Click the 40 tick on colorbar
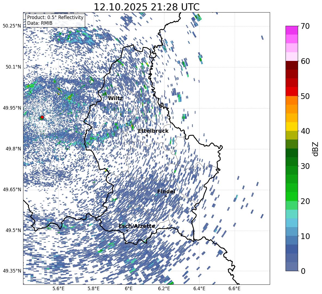Viewport: 322px width, 294px height. (305, 131)
